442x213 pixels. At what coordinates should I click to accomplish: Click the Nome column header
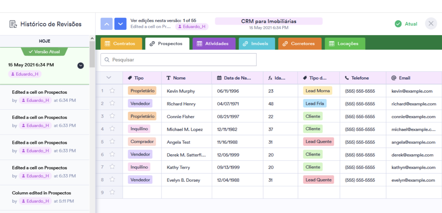coord(186,78)
